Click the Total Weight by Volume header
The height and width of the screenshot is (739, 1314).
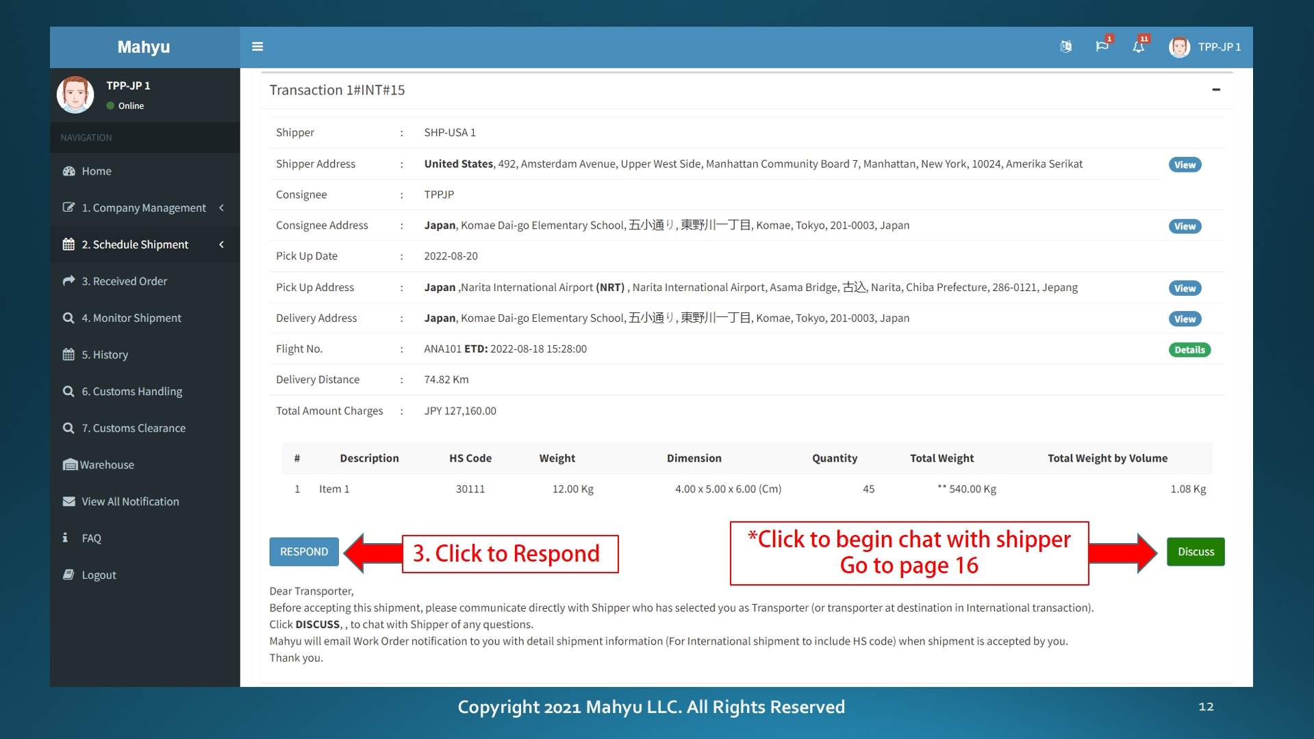(x=1107, y=458)
